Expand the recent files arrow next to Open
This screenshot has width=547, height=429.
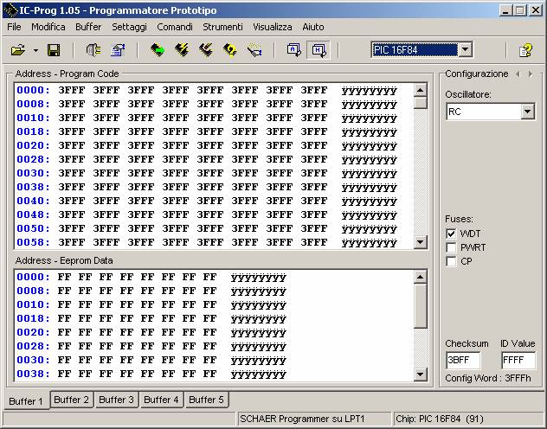tap(35, 51)
